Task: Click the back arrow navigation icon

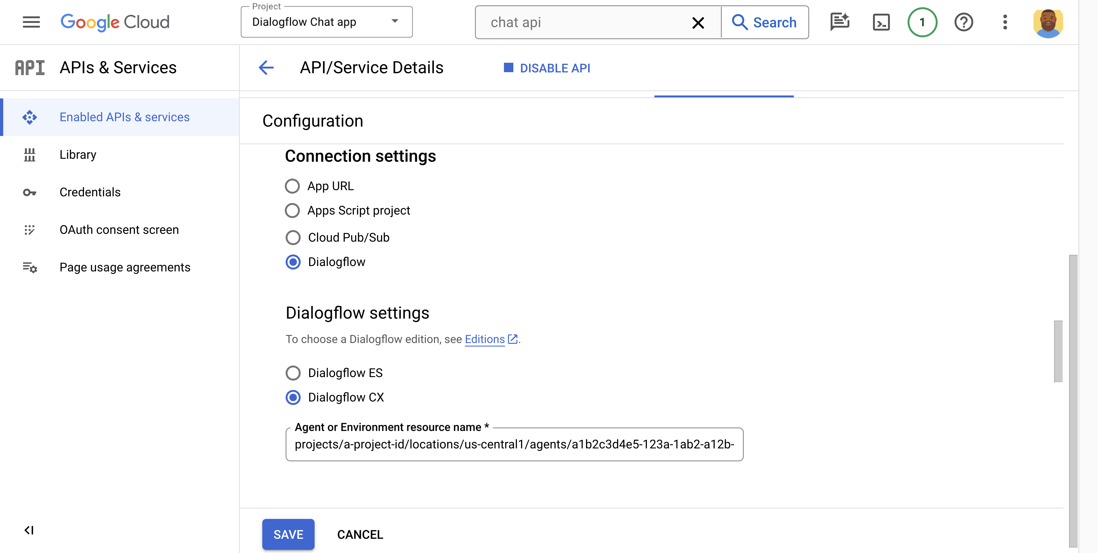Action: [x=267, y=67]
